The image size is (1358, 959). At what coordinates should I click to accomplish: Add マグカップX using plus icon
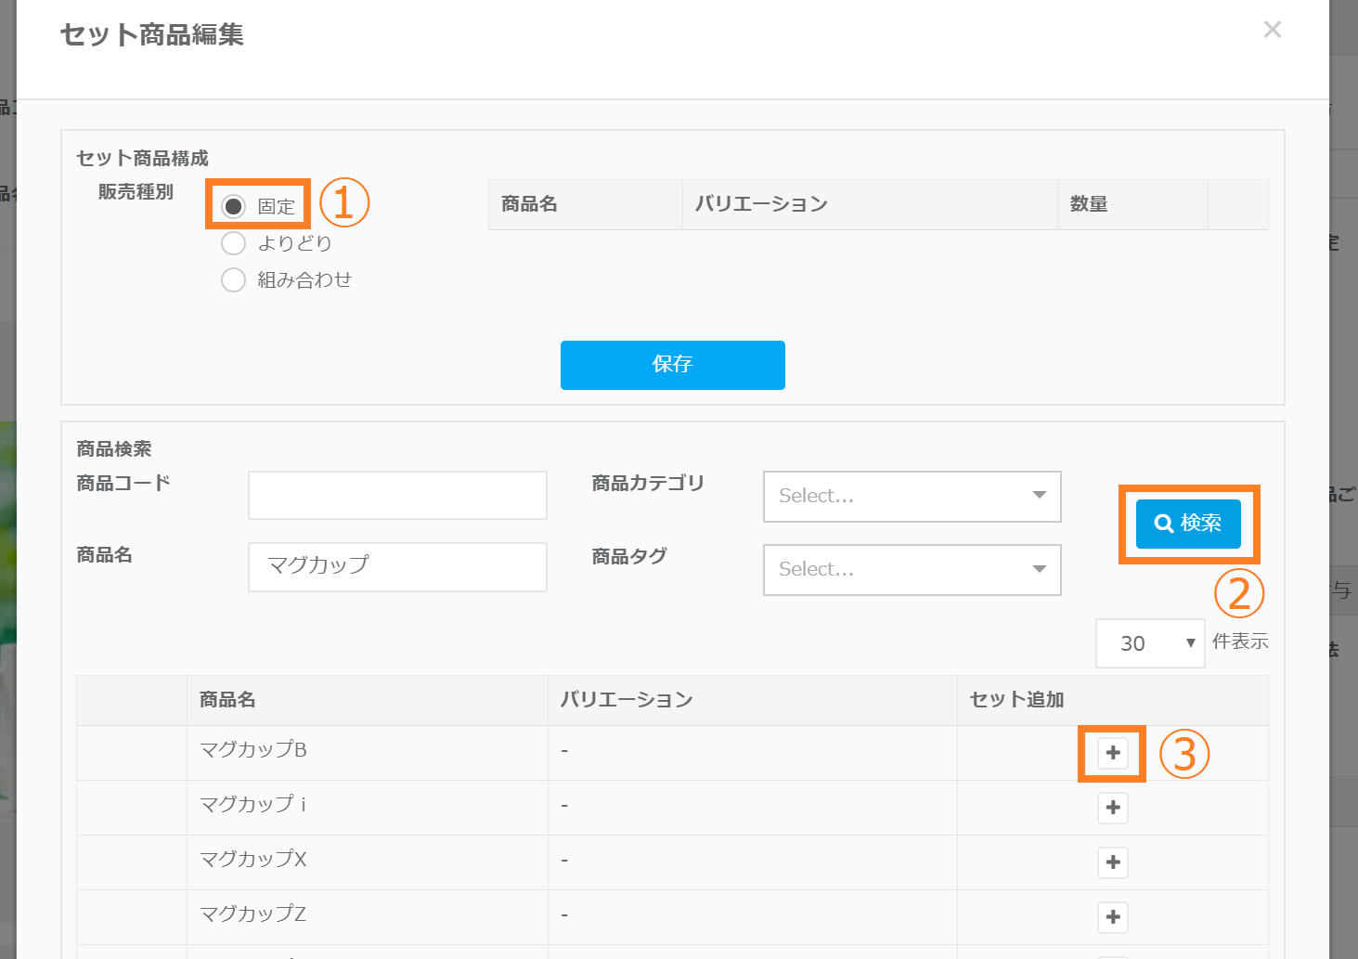pyautogui.click(x=1112, y=862)
